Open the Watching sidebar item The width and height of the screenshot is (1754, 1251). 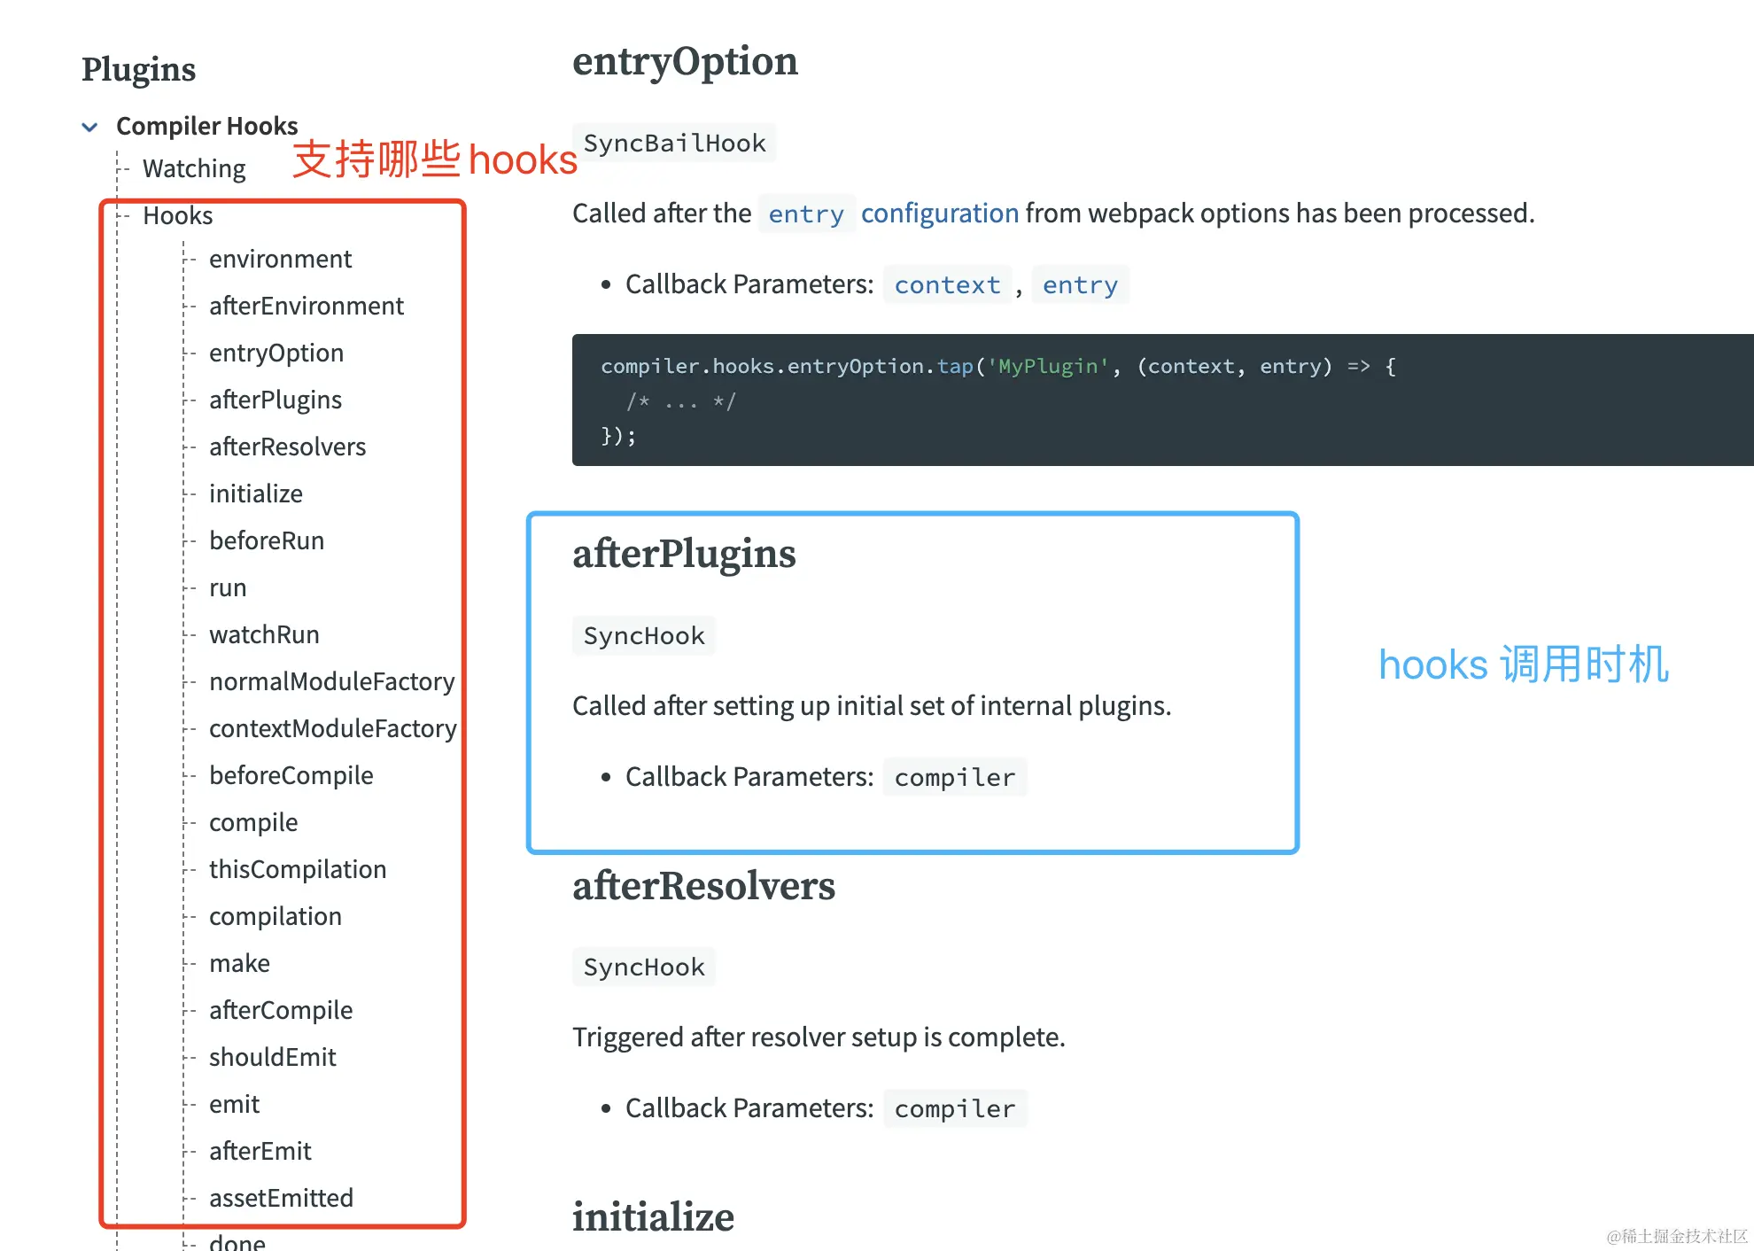(x=194, y=168)
